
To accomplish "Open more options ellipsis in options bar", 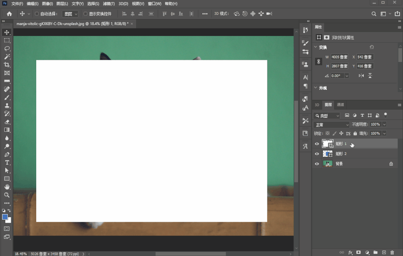I will click(x=205, y=14).
